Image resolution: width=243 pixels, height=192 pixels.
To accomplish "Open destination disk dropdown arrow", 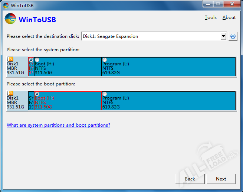I will click(223, 36).
